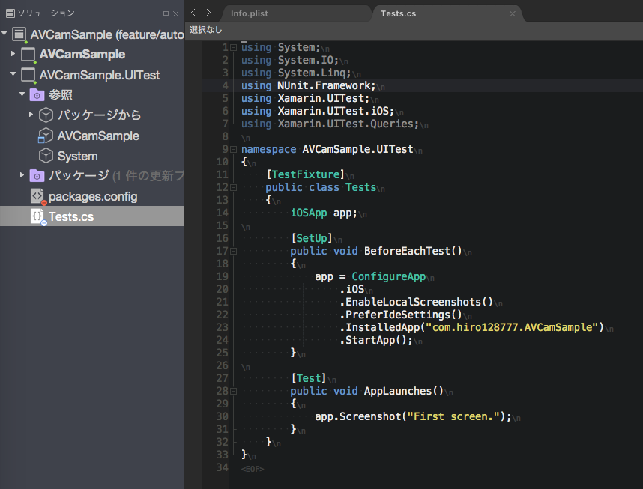This screenshot has width=643, height=489.
Task: Open packages.config in the tree
Action: pyautogui.click(x=92, y=196)
